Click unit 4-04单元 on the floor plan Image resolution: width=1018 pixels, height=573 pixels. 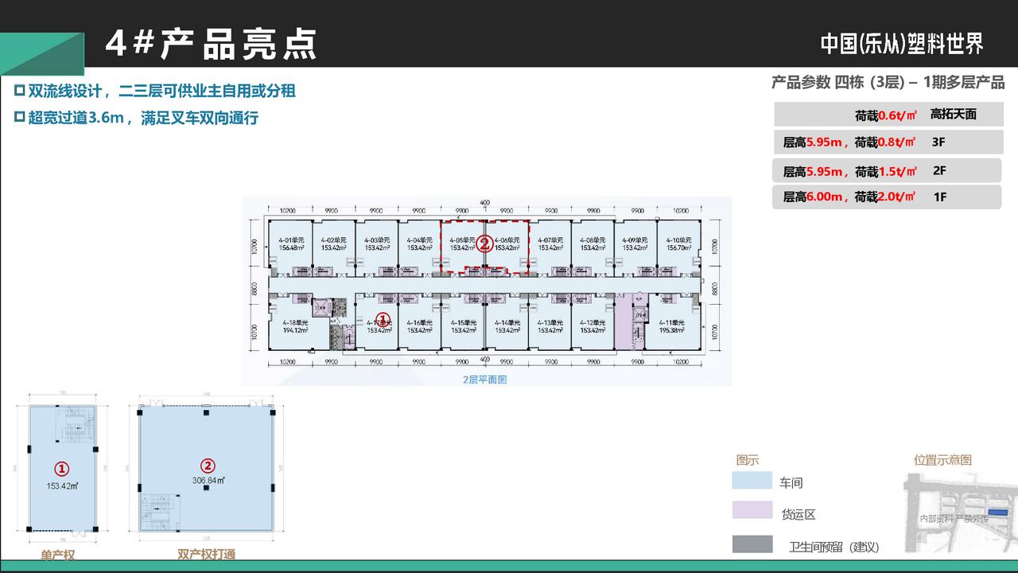[x=420, y=248]
